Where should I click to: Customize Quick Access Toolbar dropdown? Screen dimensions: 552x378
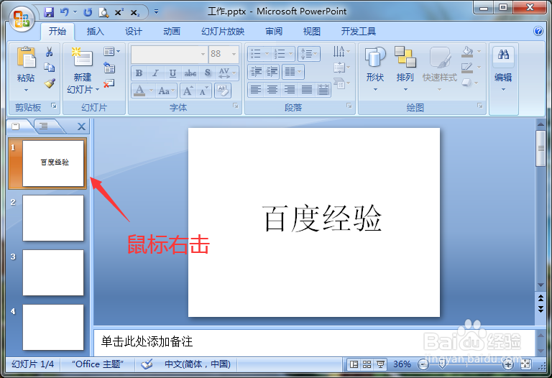(x=156, y=12)
